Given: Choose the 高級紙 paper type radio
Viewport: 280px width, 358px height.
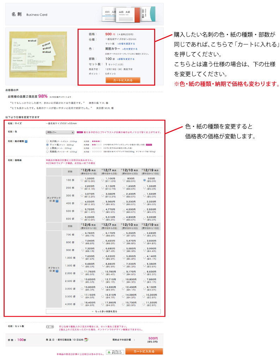Looking at the screenshot, I should click(47, 152).
